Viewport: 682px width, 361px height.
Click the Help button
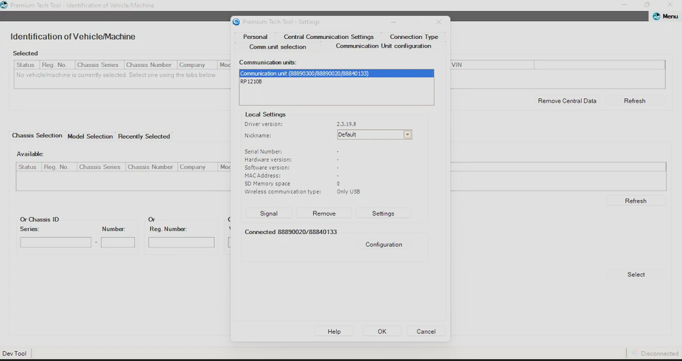(333, 332)
